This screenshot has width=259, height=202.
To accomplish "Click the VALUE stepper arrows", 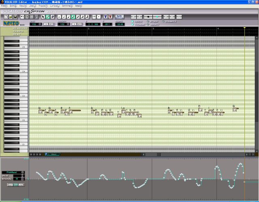I will coord(23,176).
